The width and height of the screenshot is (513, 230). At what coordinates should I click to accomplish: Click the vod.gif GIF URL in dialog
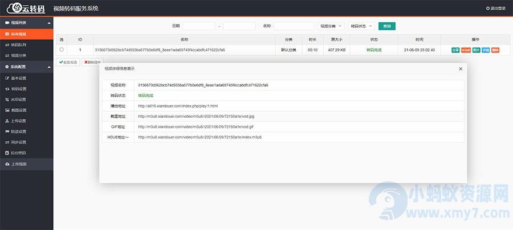click(196, 127)
